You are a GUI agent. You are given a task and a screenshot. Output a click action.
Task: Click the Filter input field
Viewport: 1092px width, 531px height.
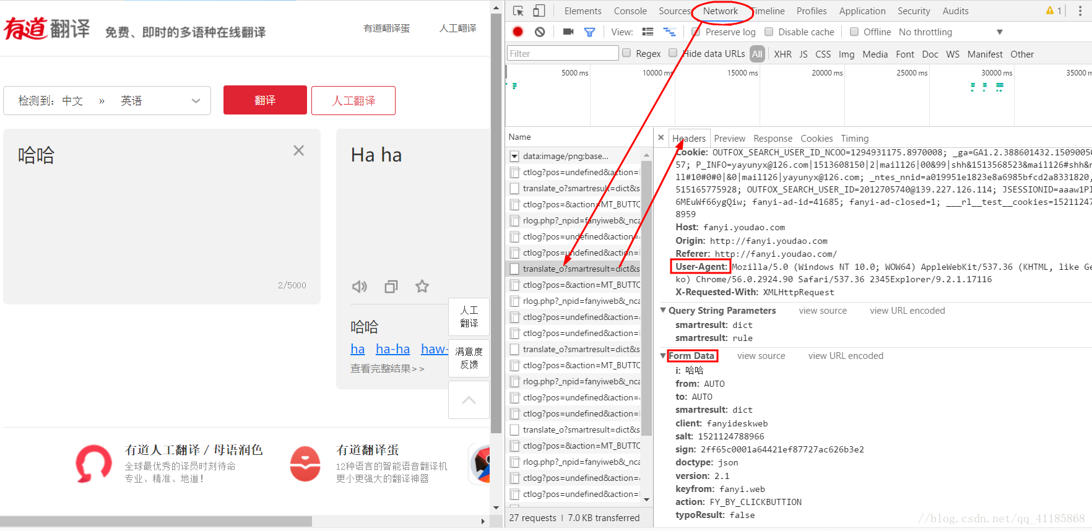(x=563, y=53)
